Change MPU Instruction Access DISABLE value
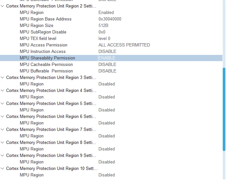The height and width of the screenshot is (180, 226). [107, 51]
